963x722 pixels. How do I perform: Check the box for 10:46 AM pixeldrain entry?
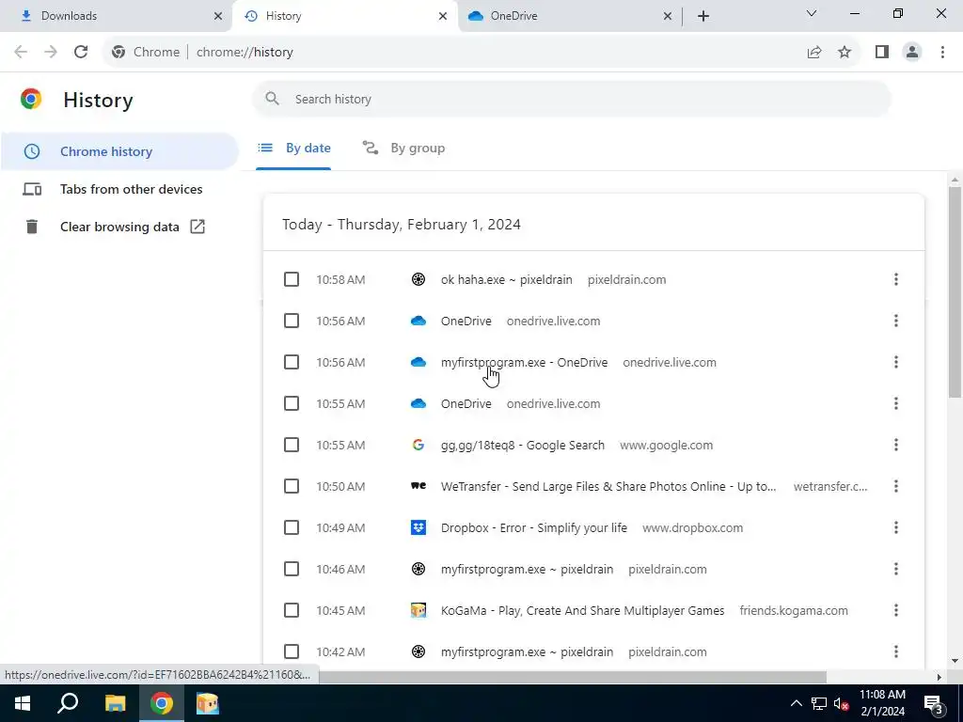tap(292, 569)
